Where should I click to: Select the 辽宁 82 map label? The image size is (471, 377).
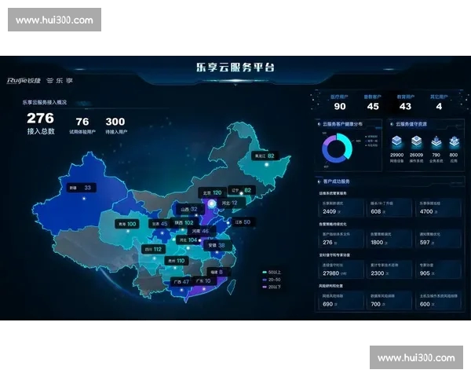click(x=242, y=190)
